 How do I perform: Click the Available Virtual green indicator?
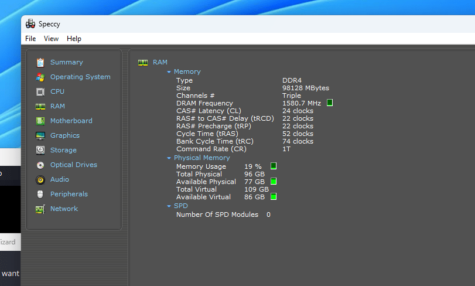coord(274,196)
